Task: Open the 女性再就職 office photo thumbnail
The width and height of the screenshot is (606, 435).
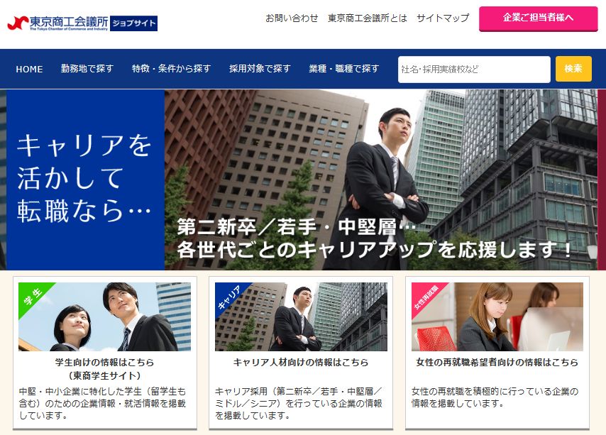Action: point(497,316)
